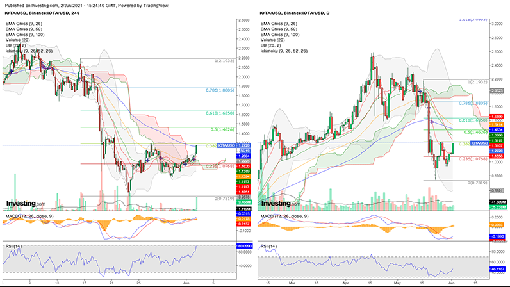Click the blue RSI value label 69.0990

click(245, 246)
